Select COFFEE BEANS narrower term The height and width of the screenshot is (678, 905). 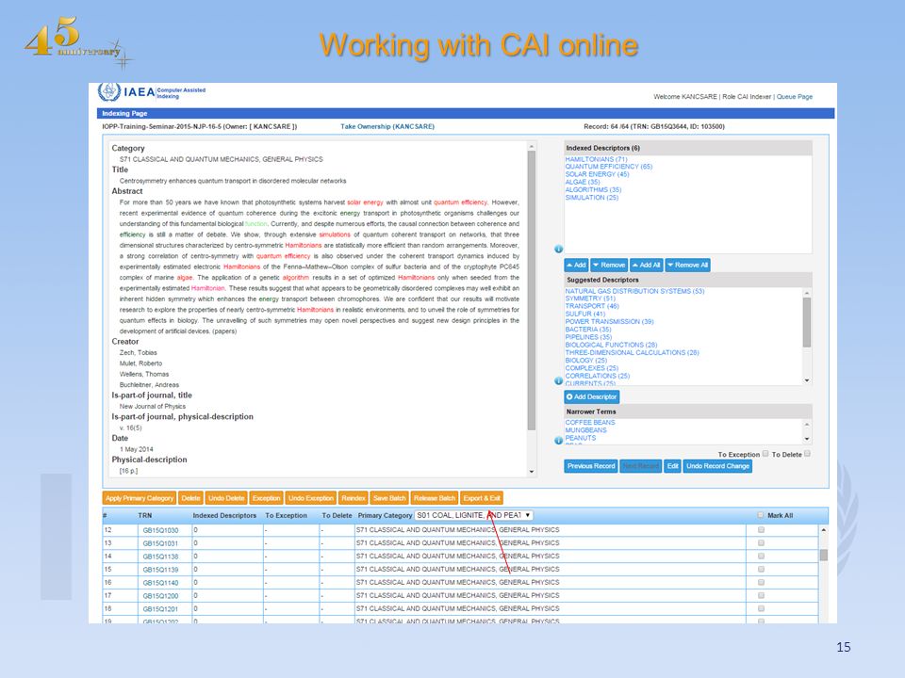[x=590, y=423]
